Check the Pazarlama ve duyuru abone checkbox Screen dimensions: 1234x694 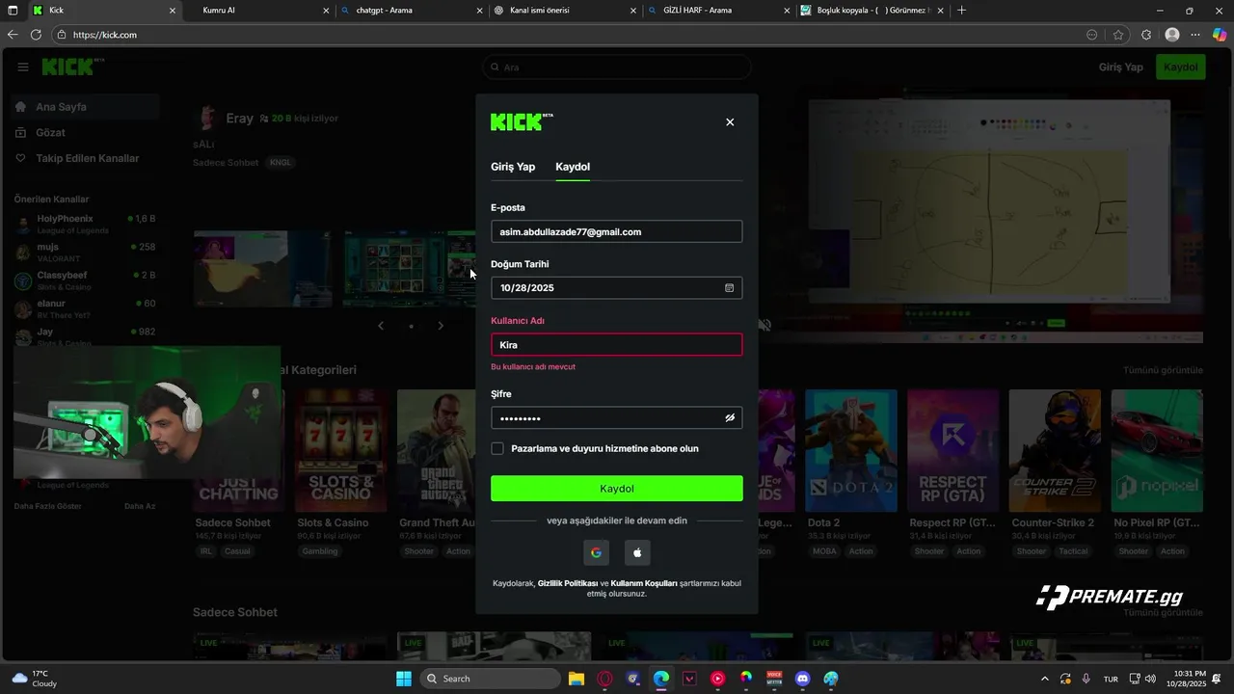coord(497,448)
